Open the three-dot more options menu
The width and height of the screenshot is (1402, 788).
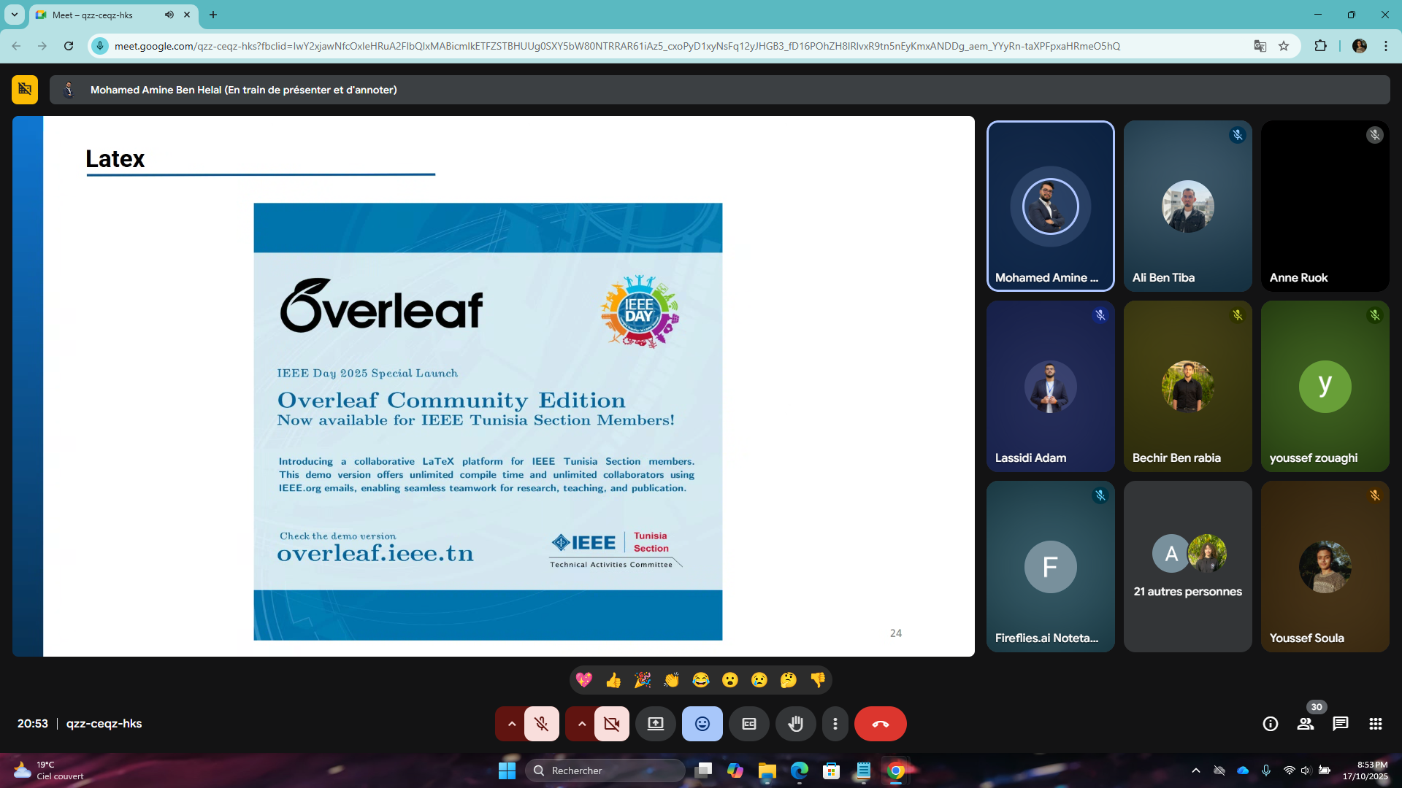tap(835, 724)
